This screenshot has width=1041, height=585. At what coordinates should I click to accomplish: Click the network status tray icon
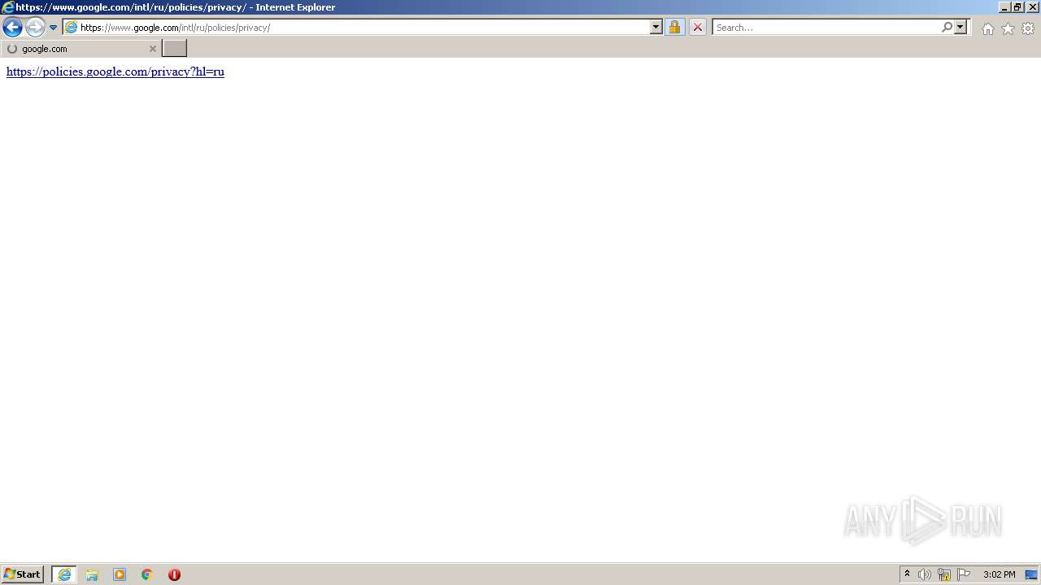pyautogui.click(x=944, y=574)
